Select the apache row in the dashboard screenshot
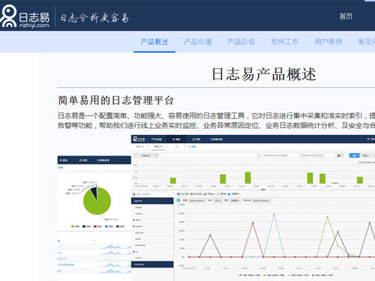The height and width of the screenshot is (281, 375). tap(152, 201)
